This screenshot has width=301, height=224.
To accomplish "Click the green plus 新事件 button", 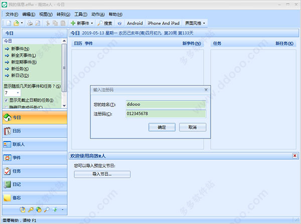I will click(x=80, y=23).
